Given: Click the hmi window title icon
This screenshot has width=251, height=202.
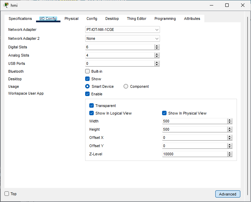Looking at the screenshot, I should (x=6, y=5).
